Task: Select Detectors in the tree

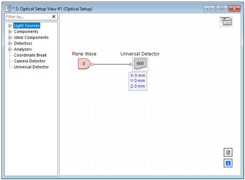Action: click(23, 43)
